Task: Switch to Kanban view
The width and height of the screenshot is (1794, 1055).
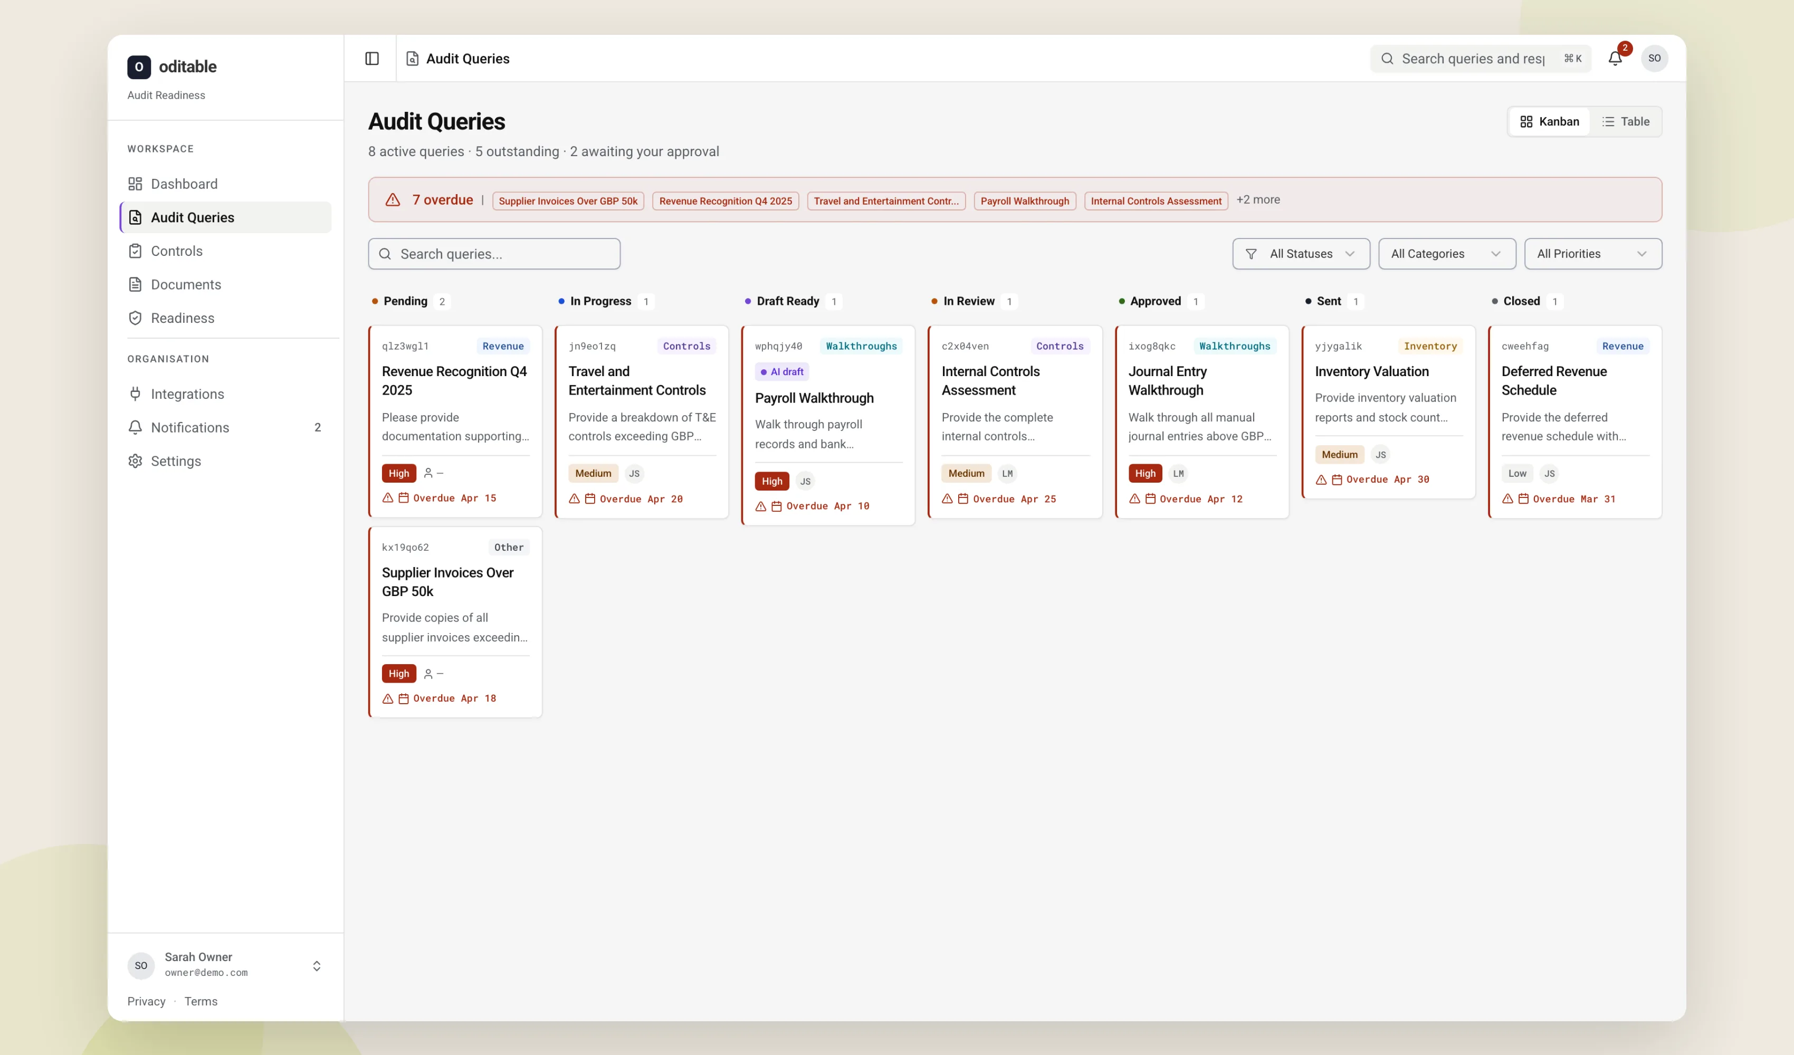Action: [1549, 122]
